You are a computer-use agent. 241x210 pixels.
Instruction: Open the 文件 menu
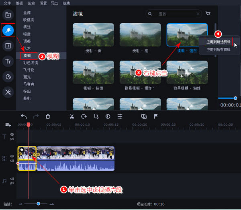(7, 3)
